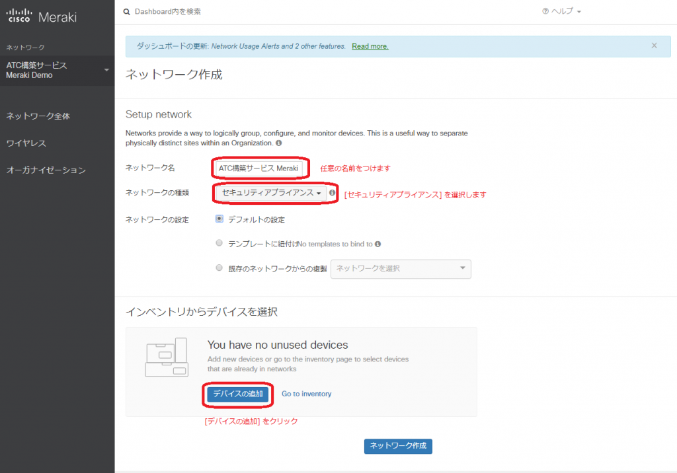Click the ネットワーク名 text field
The image size is (677, 473).
click(x=259, y=168)
